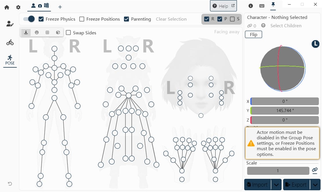Open Help in external window

coord(223,6)
